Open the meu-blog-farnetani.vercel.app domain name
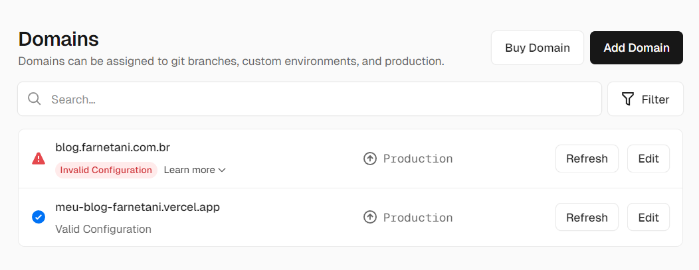This screenshot has width=699, height=270. point(138,207)
